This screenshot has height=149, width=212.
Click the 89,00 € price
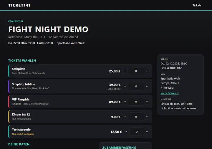tap(115, 102)
